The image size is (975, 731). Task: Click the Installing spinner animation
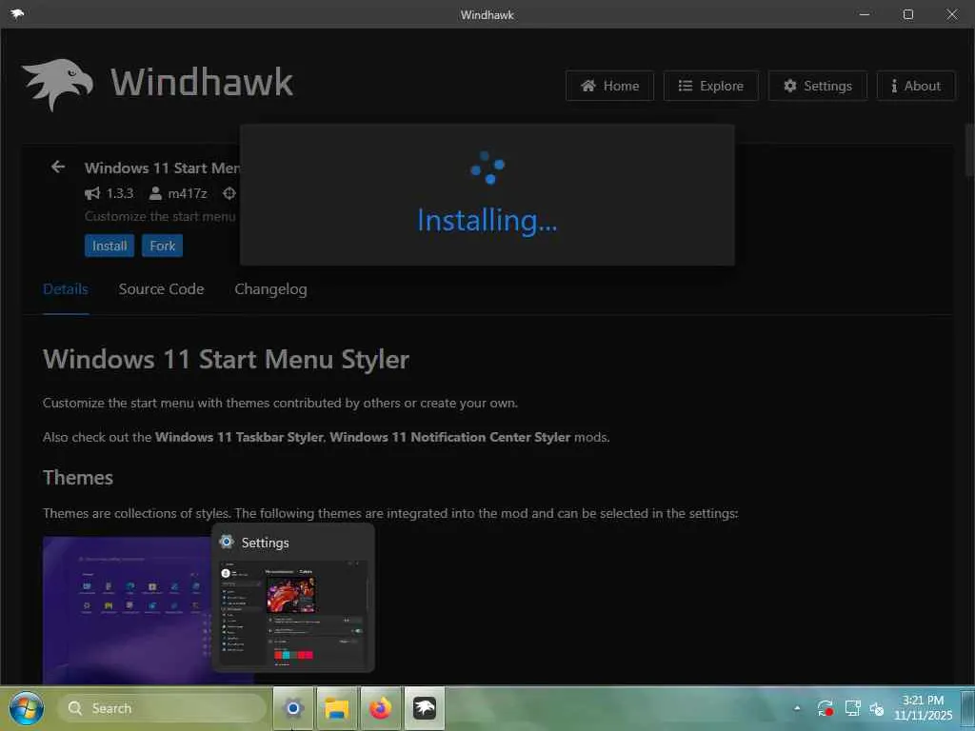(x=487, y=168)
